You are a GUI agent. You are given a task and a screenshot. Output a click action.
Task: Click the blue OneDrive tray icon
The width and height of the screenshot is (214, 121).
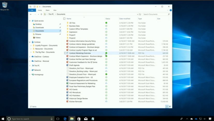[x=196, y=119]
